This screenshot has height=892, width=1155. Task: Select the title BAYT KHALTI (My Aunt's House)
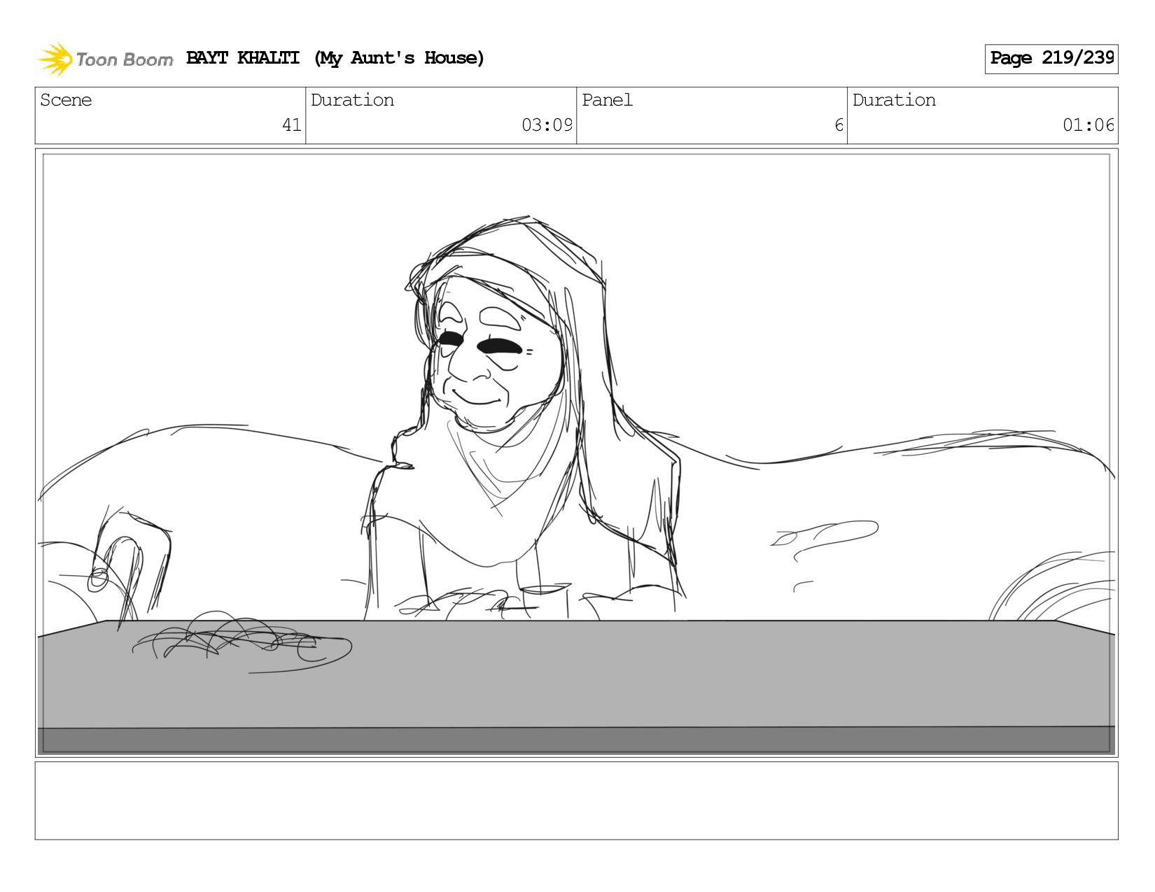click(335, 58)
